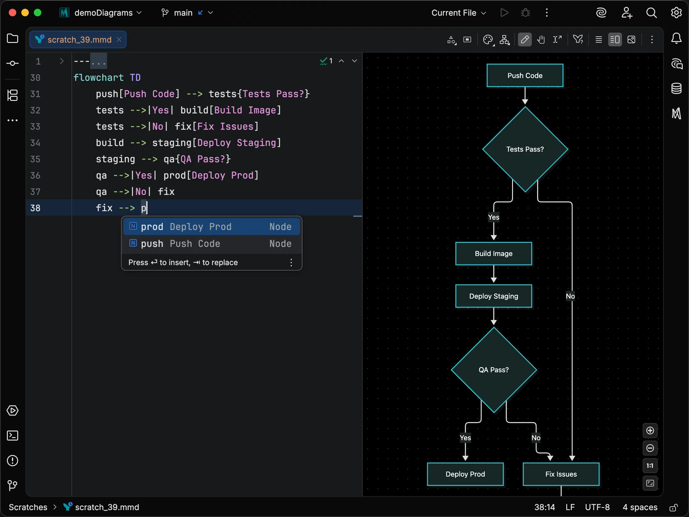This screenshot has height=517, width=689.
Task: Open Search Everywhere magnifier
Action: 651,13
